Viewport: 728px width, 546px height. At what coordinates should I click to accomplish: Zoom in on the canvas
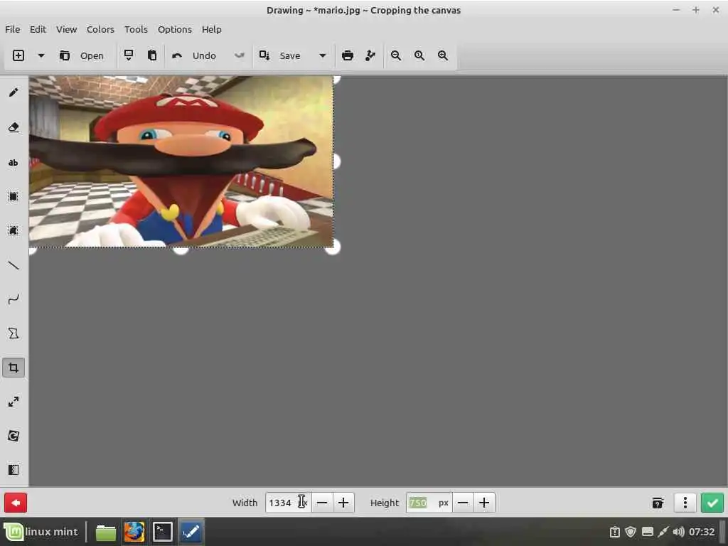coord(443,55)
